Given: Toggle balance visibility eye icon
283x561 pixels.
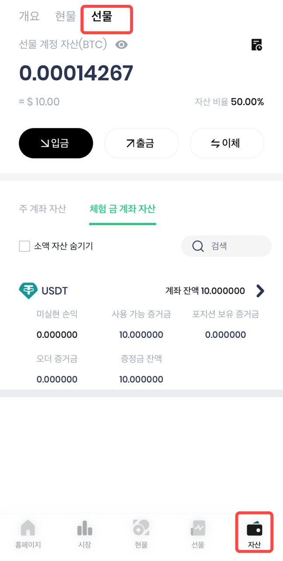Looking at the screenshot, I should (121, 45).
